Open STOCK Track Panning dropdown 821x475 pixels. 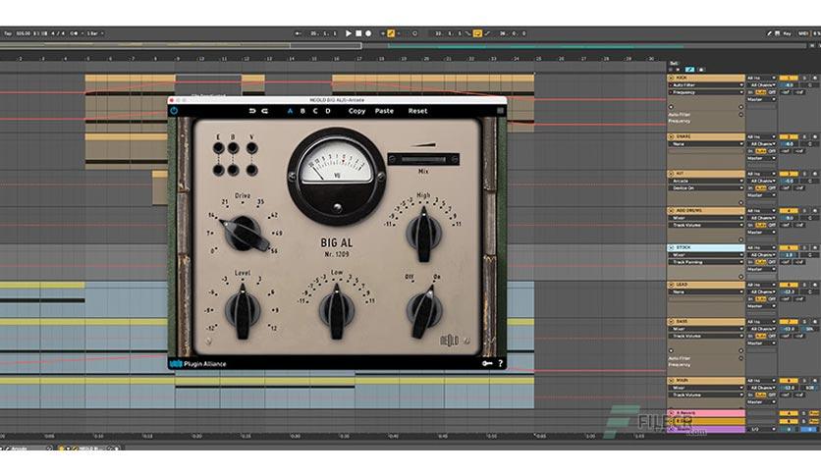point(706,262)
